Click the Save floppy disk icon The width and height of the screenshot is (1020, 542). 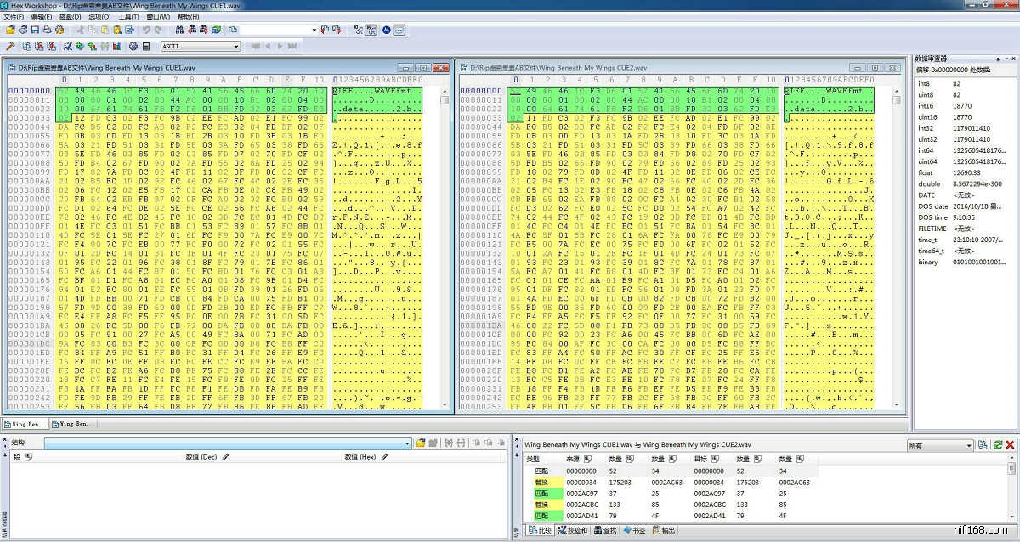click(x=35, y=30)
